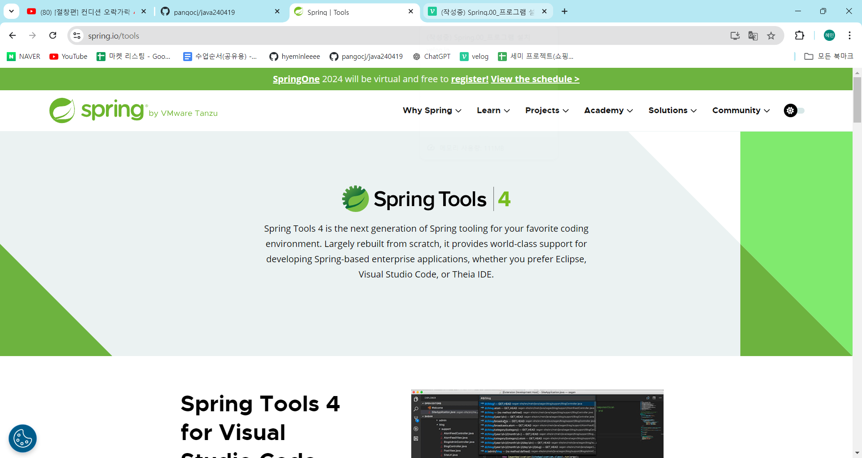
Task: Open the 마켓 리스팅 sheet bookmark
Action: tap(134, 57)
